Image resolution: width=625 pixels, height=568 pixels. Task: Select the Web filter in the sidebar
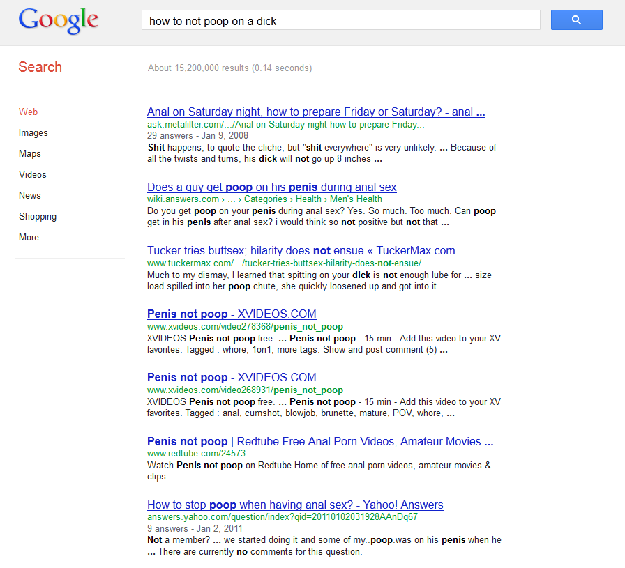coord(28,112)
